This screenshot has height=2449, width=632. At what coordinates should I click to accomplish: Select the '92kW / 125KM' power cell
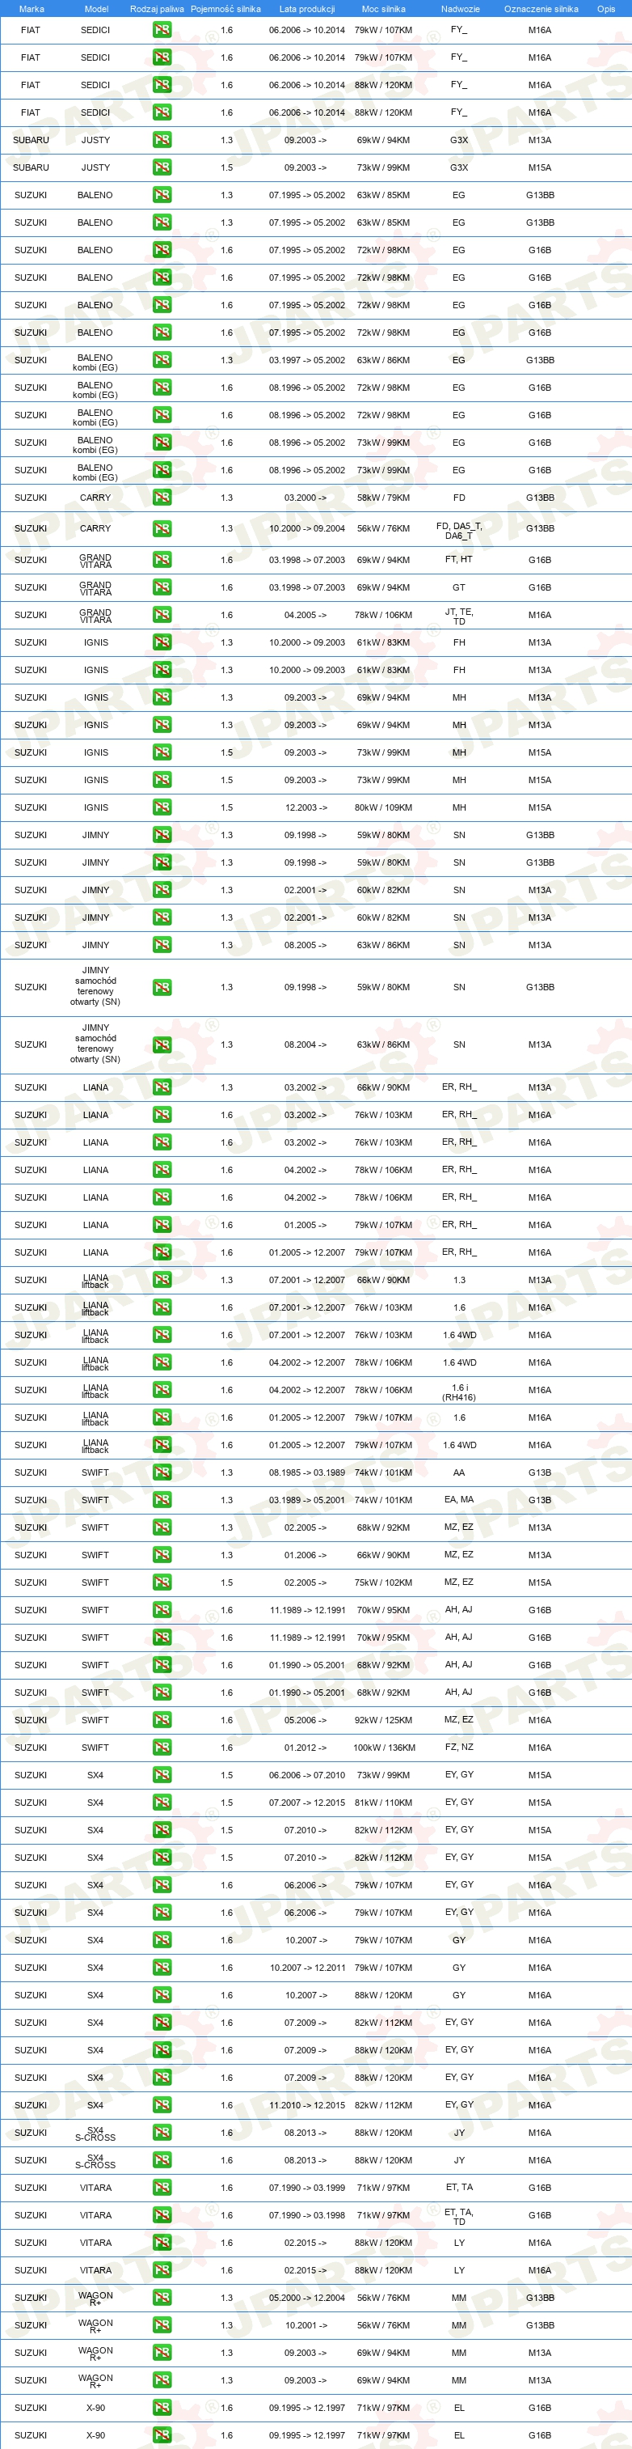(383, 1720)
